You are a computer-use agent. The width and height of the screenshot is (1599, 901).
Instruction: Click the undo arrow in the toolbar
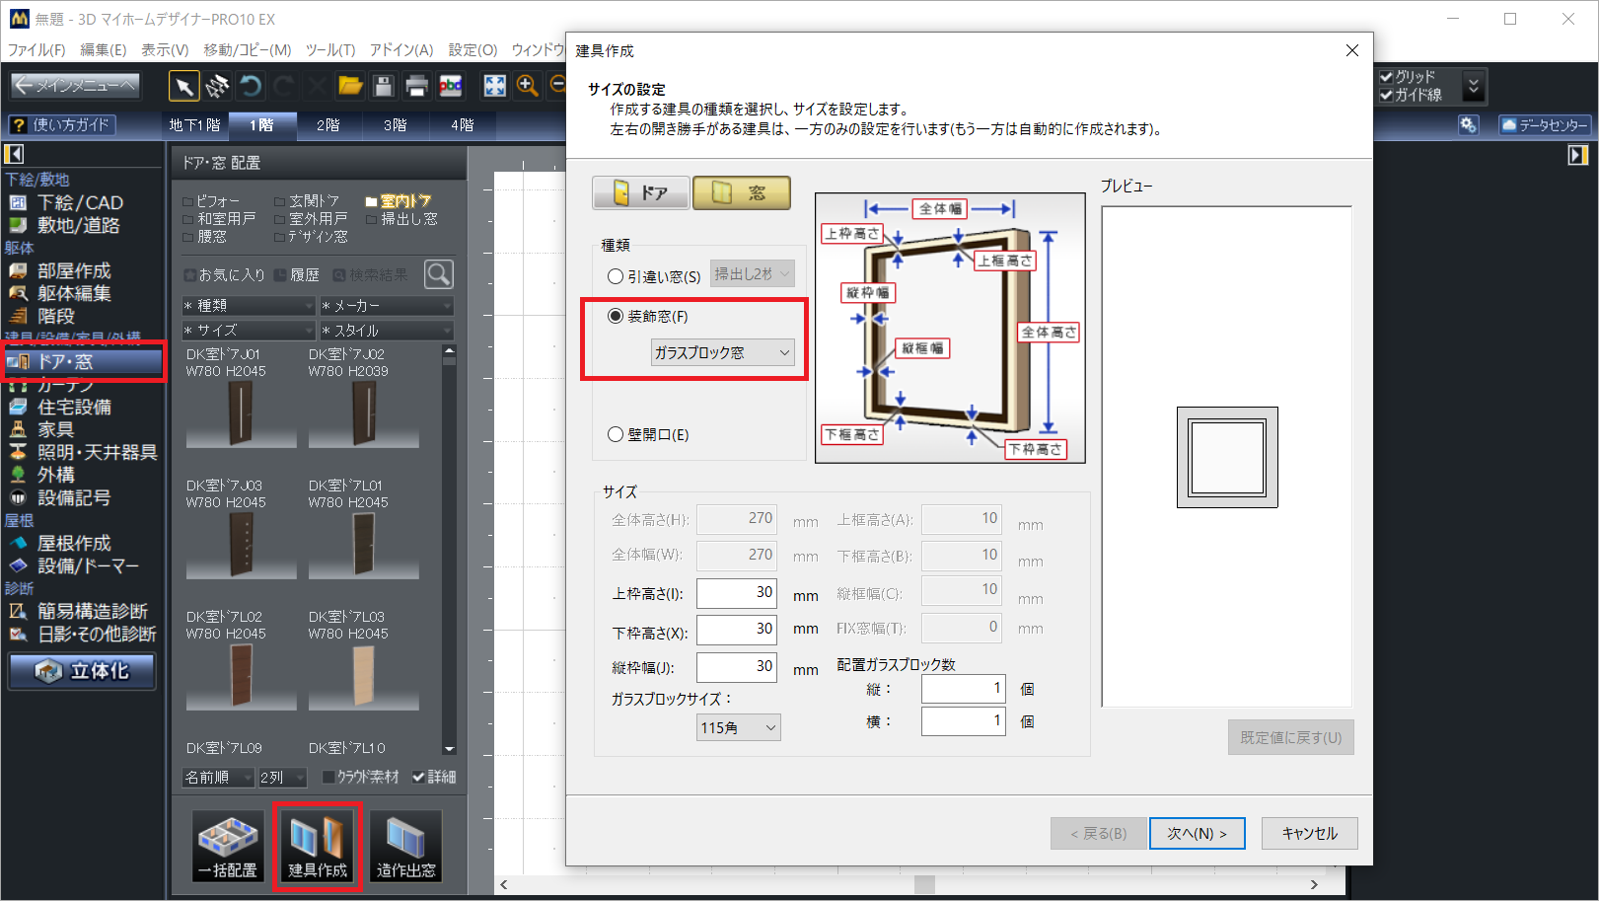(251, 87)
